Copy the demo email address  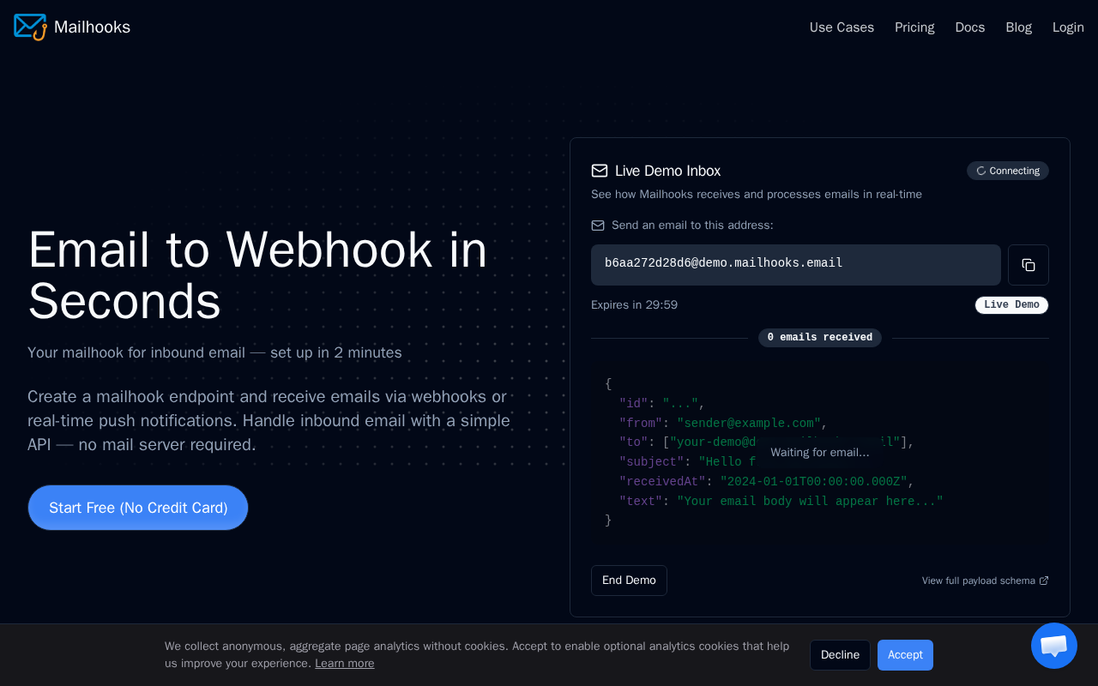(1028, 265)
